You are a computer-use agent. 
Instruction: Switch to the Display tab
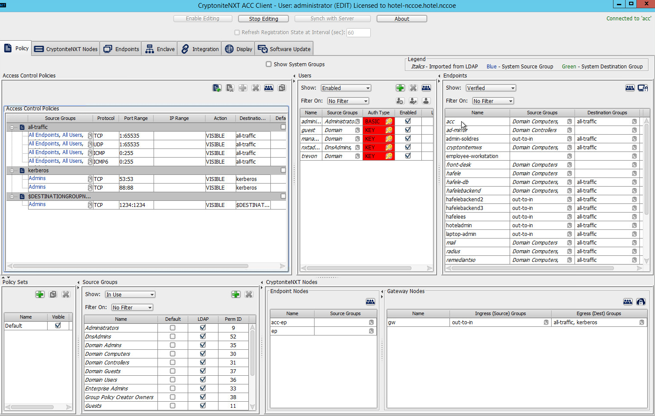[x=238, y=49]
